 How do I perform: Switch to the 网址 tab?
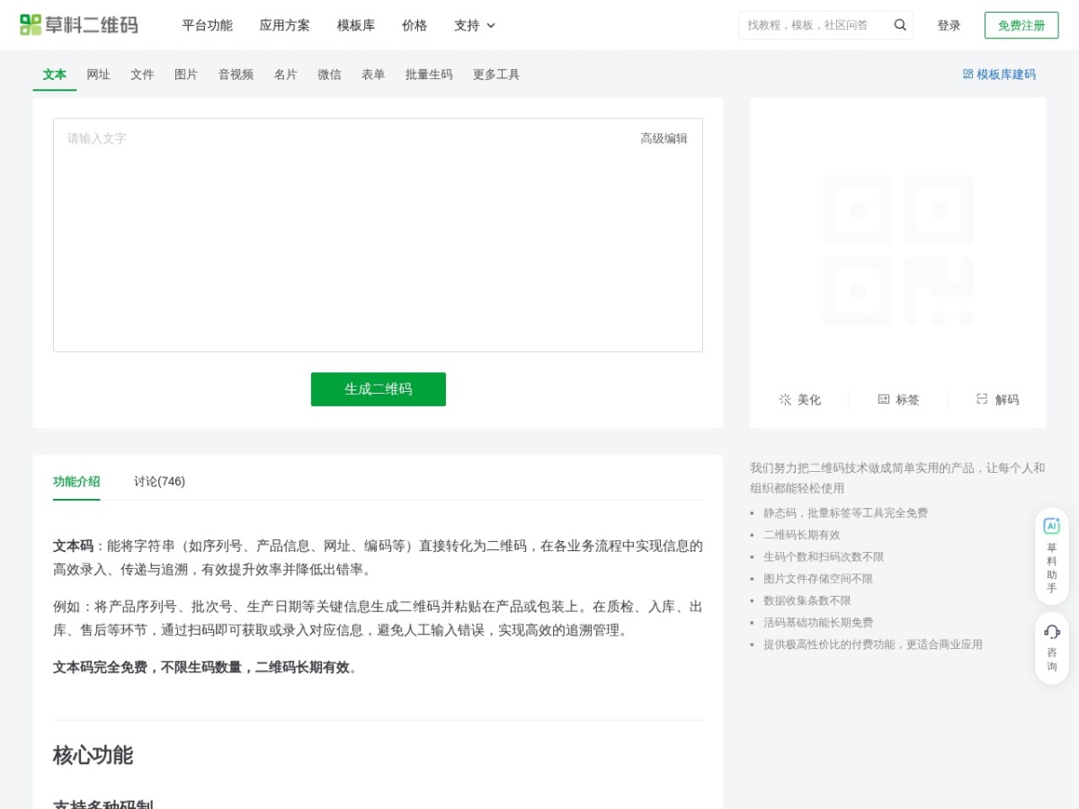pyautogui.click(x=99, y=75)
